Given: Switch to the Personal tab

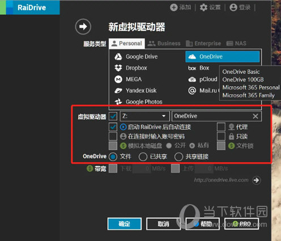Looking at the screenshot, I should point(127,44).
